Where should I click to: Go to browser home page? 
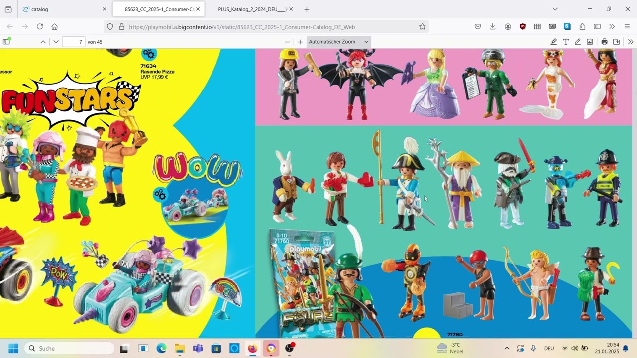pos(55,27)
